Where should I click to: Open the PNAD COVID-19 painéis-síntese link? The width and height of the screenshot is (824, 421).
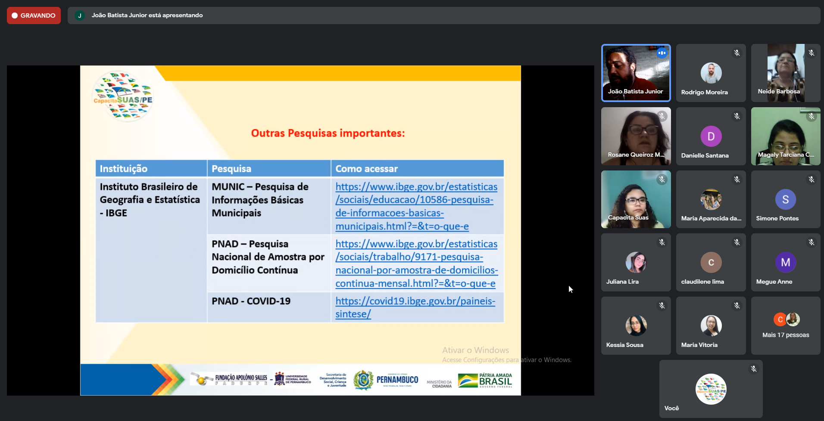click(415, 307)
